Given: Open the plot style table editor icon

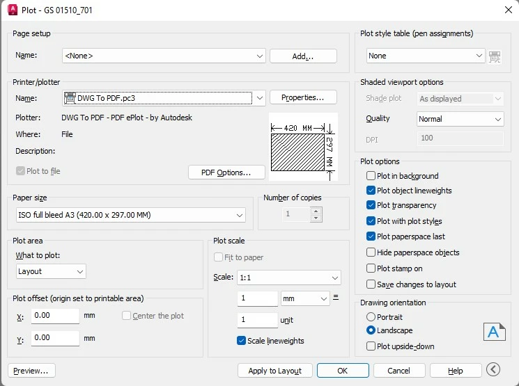Looking at the screenshot, I should (x=495, y=56).
